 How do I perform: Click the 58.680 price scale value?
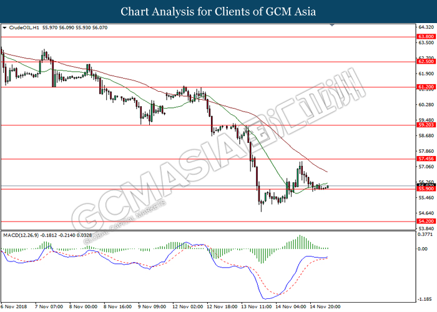pos(426,135)
